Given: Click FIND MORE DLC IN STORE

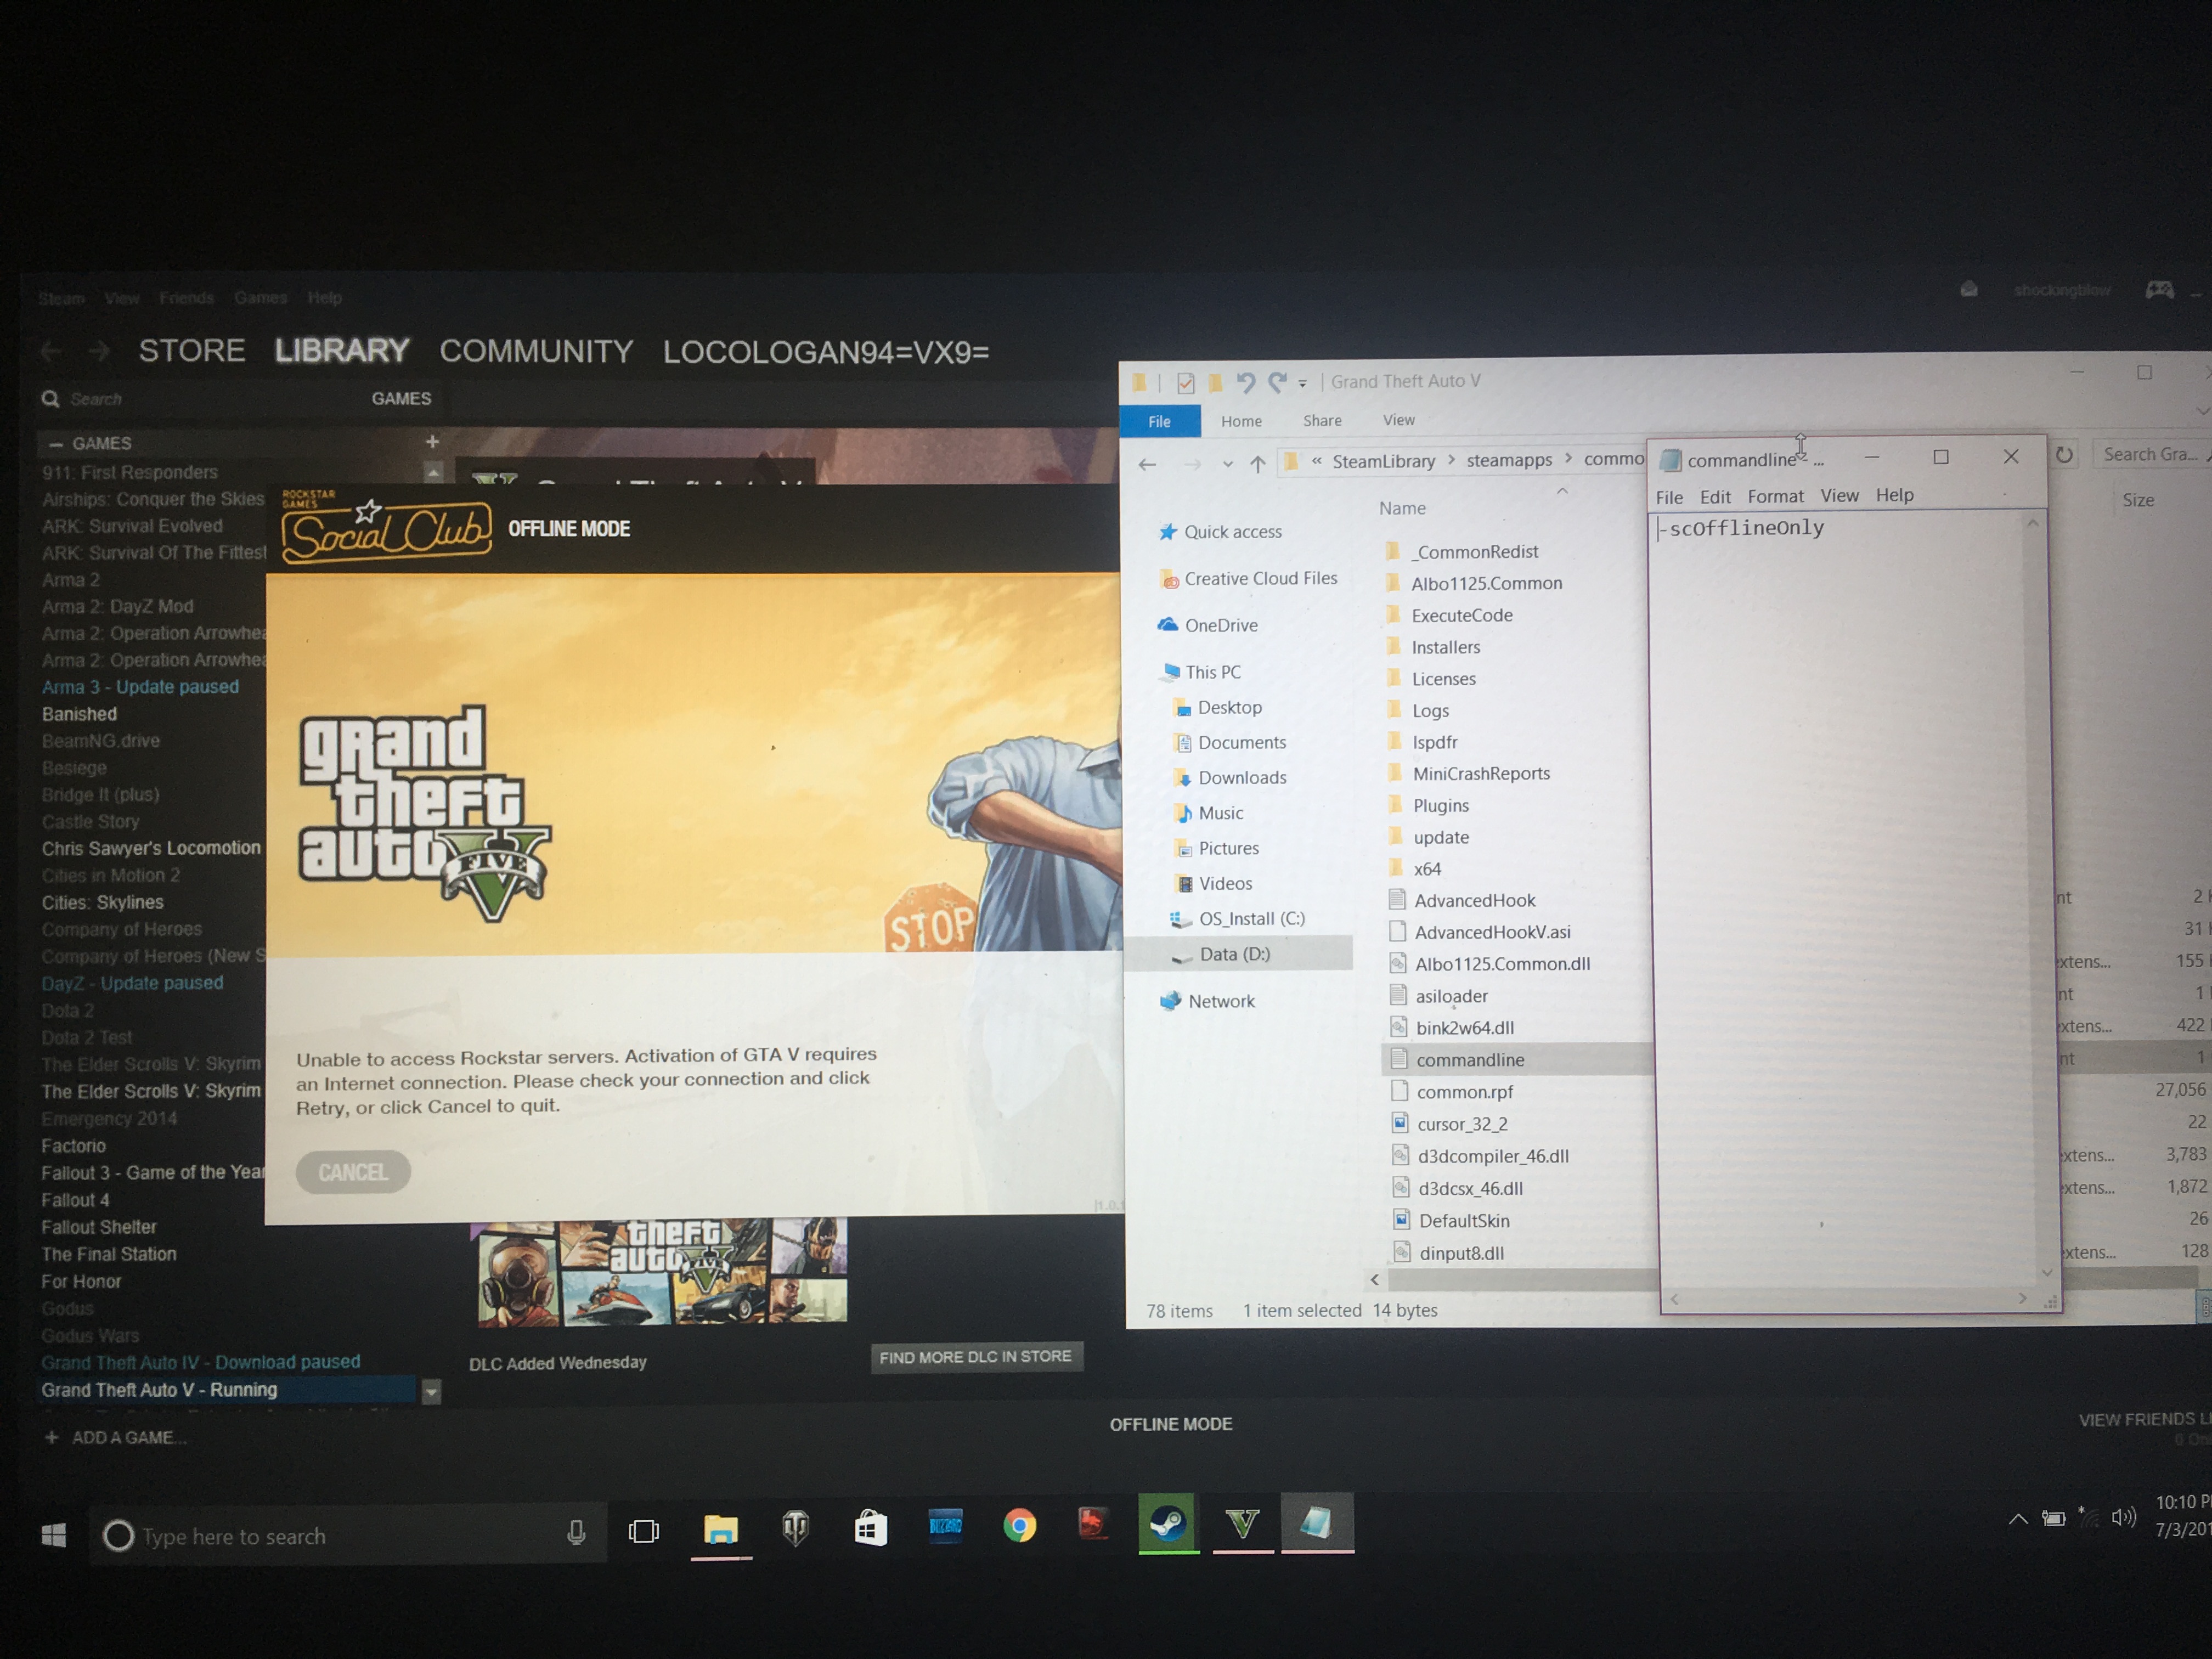Looking at the screenshot, I should tap(975, 1357).
